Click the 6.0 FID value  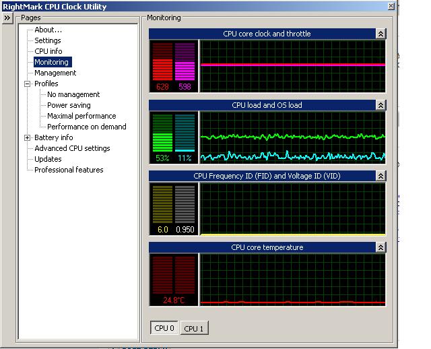163,230
